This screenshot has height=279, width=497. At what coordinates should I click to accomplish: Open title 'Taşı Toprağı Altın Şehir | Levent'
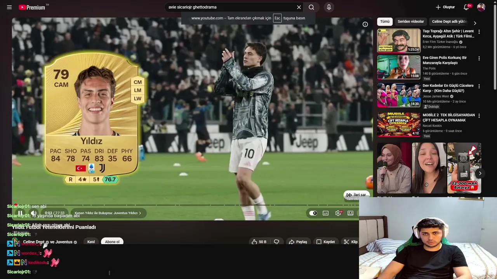[x=448, y=31]
